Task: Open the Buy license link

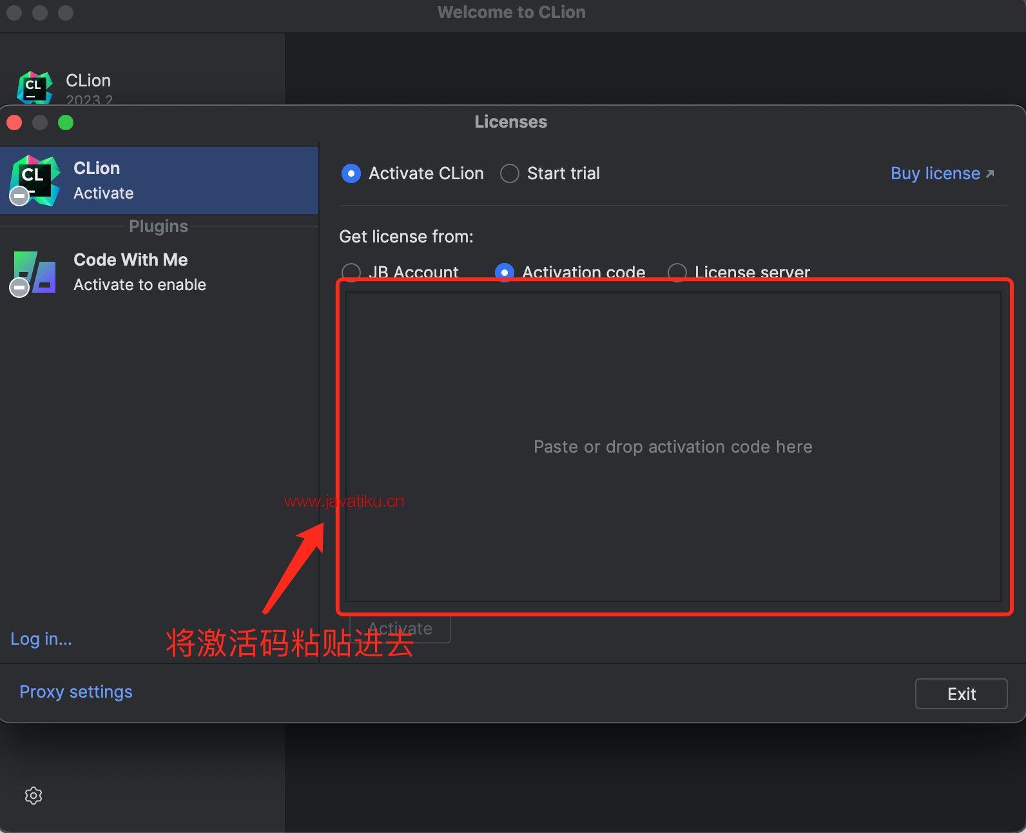Action: [x=942, y=173]
